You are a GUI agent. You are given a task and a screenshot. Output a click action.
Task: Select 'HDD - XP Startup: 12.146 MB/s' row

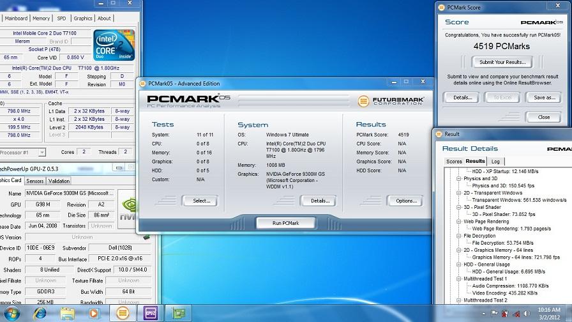point(505,171)
